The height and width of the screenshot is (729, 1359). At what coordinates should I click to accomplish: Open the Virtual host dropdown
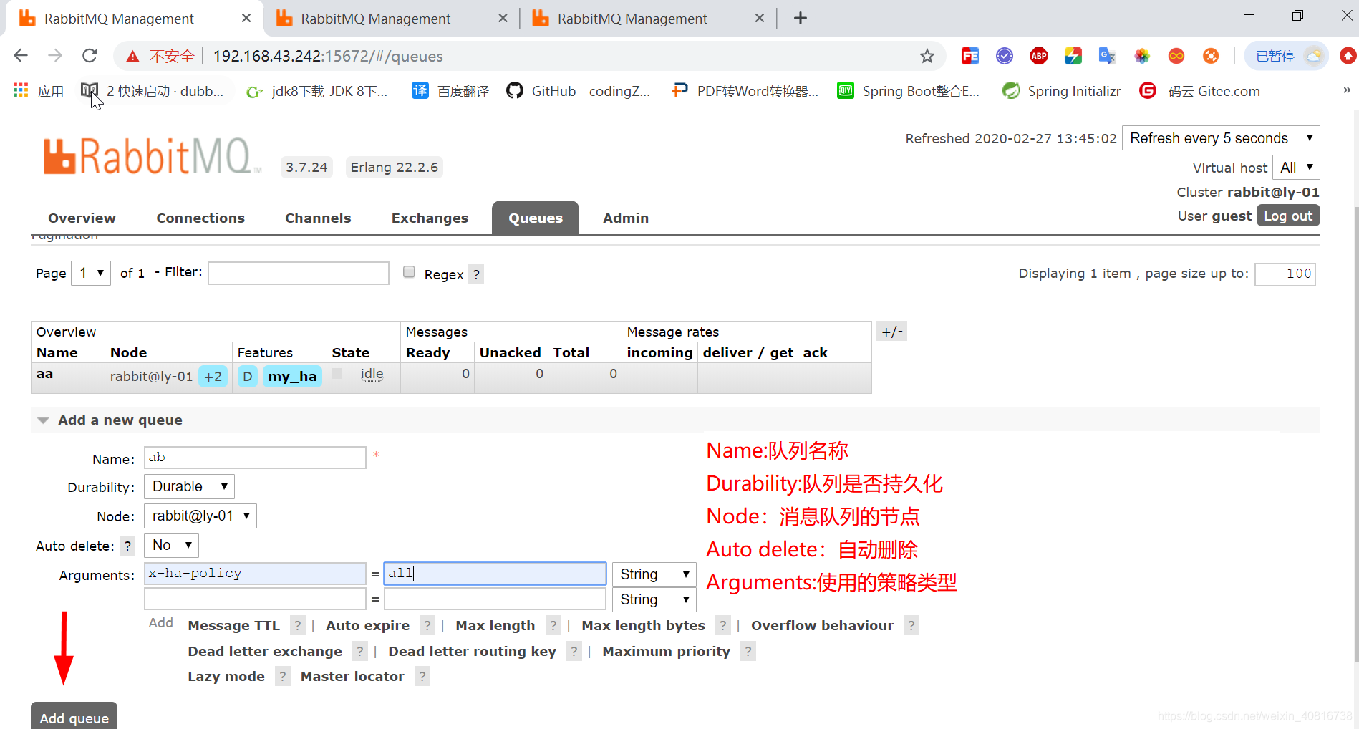click(x=1297, y=168)
